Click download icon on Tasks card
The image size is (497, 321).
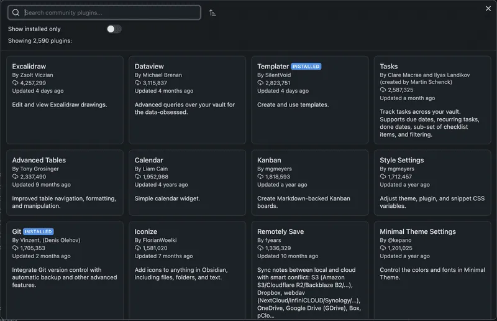point(383,90)
